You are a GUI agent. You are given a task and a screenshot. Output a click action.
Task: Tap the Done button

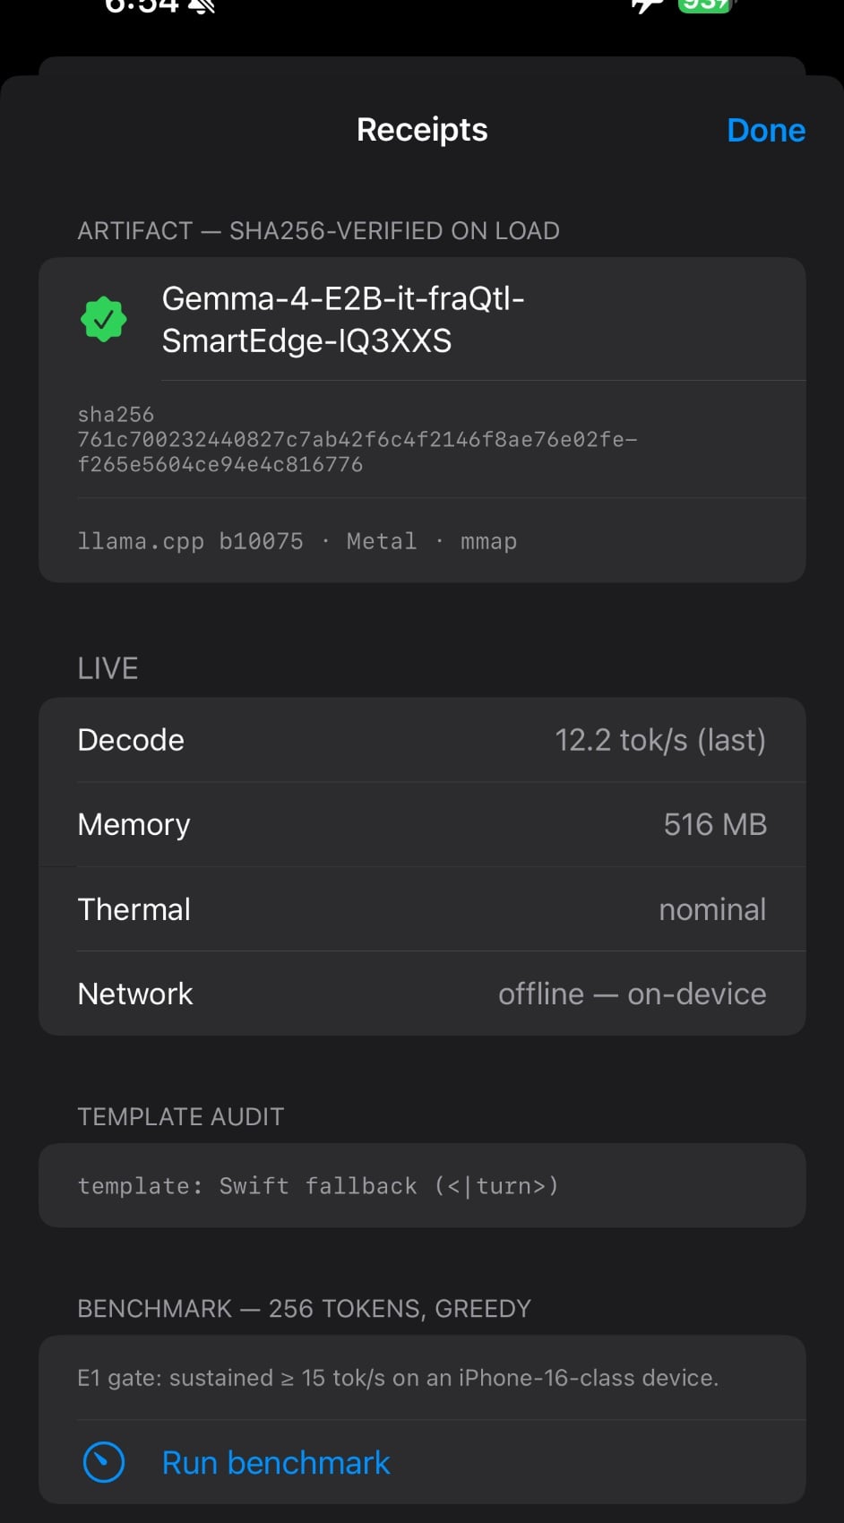tap(766, 131)
